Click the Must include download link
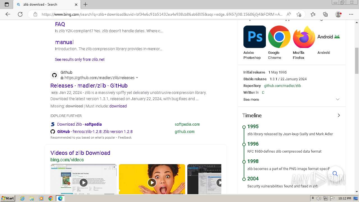 tap(118, 106)
